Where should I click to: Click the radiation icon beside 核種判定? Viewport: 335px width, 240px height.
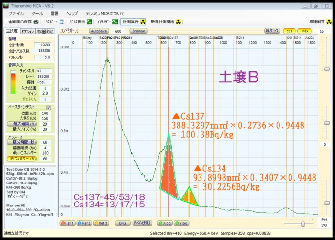[x=329, y=22]
